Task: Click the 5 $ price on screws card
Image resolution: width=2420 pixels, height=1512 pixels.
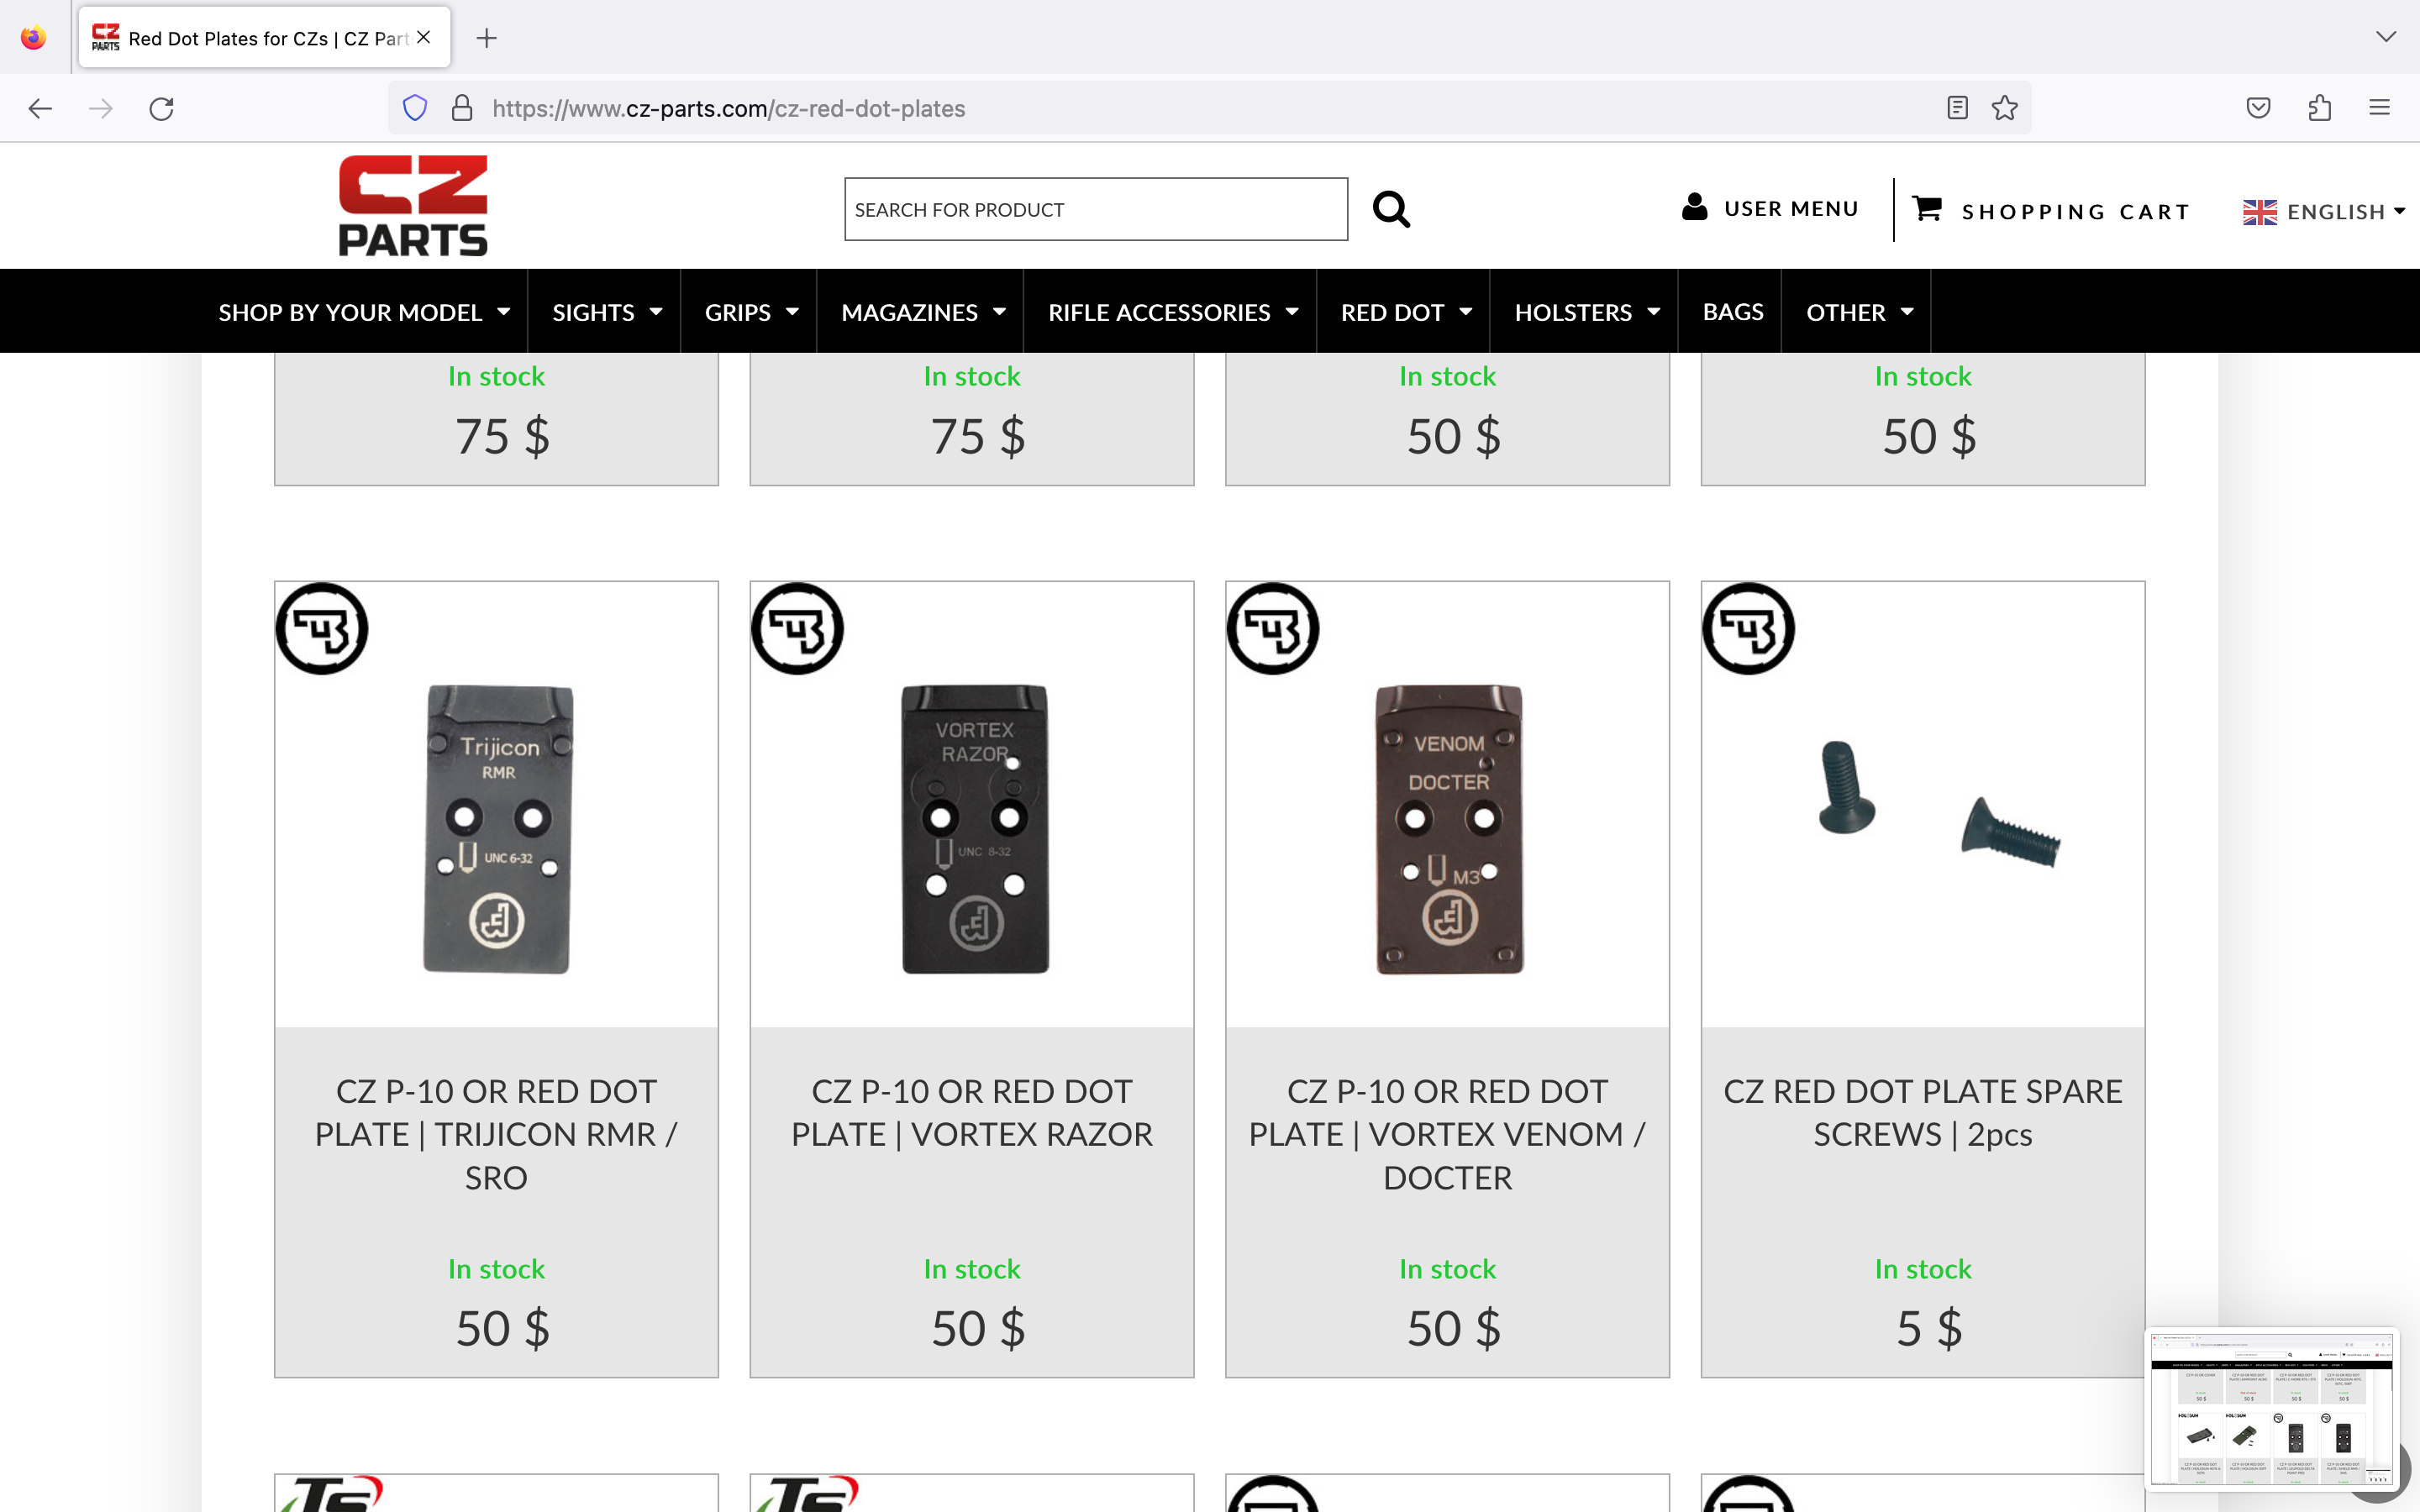Action: pyautogui.click(x=1928, y=1328)
